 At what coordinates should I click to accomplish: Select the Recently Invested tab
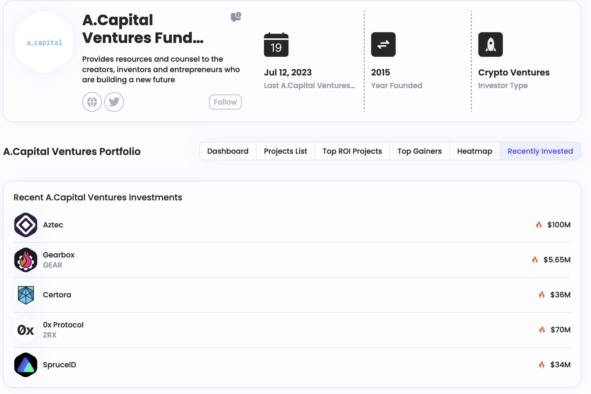point(540,151)
